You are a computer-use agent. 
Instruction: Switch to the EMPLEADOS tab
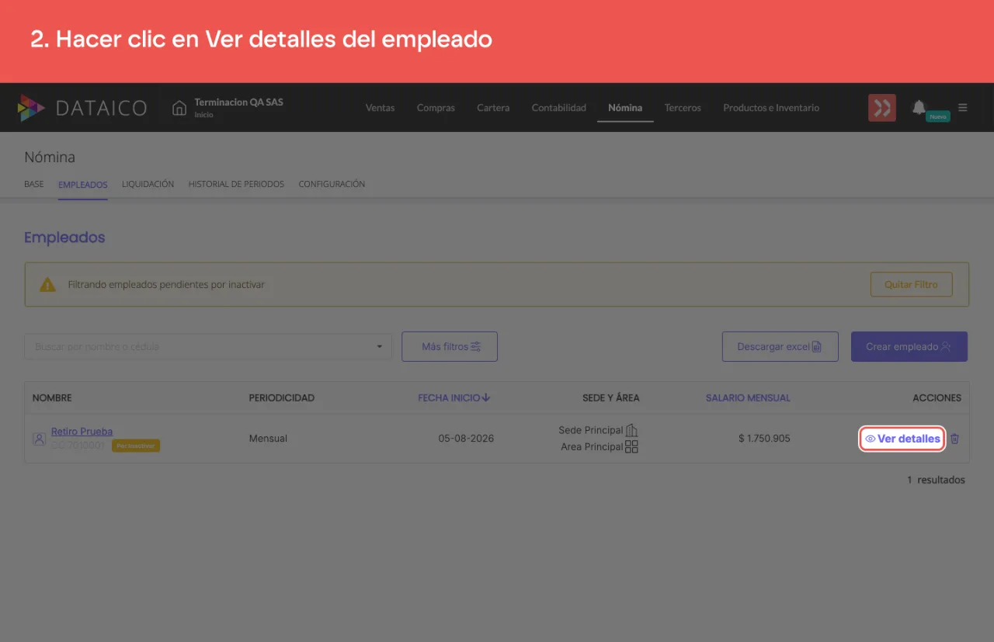[x=83, y=185]
